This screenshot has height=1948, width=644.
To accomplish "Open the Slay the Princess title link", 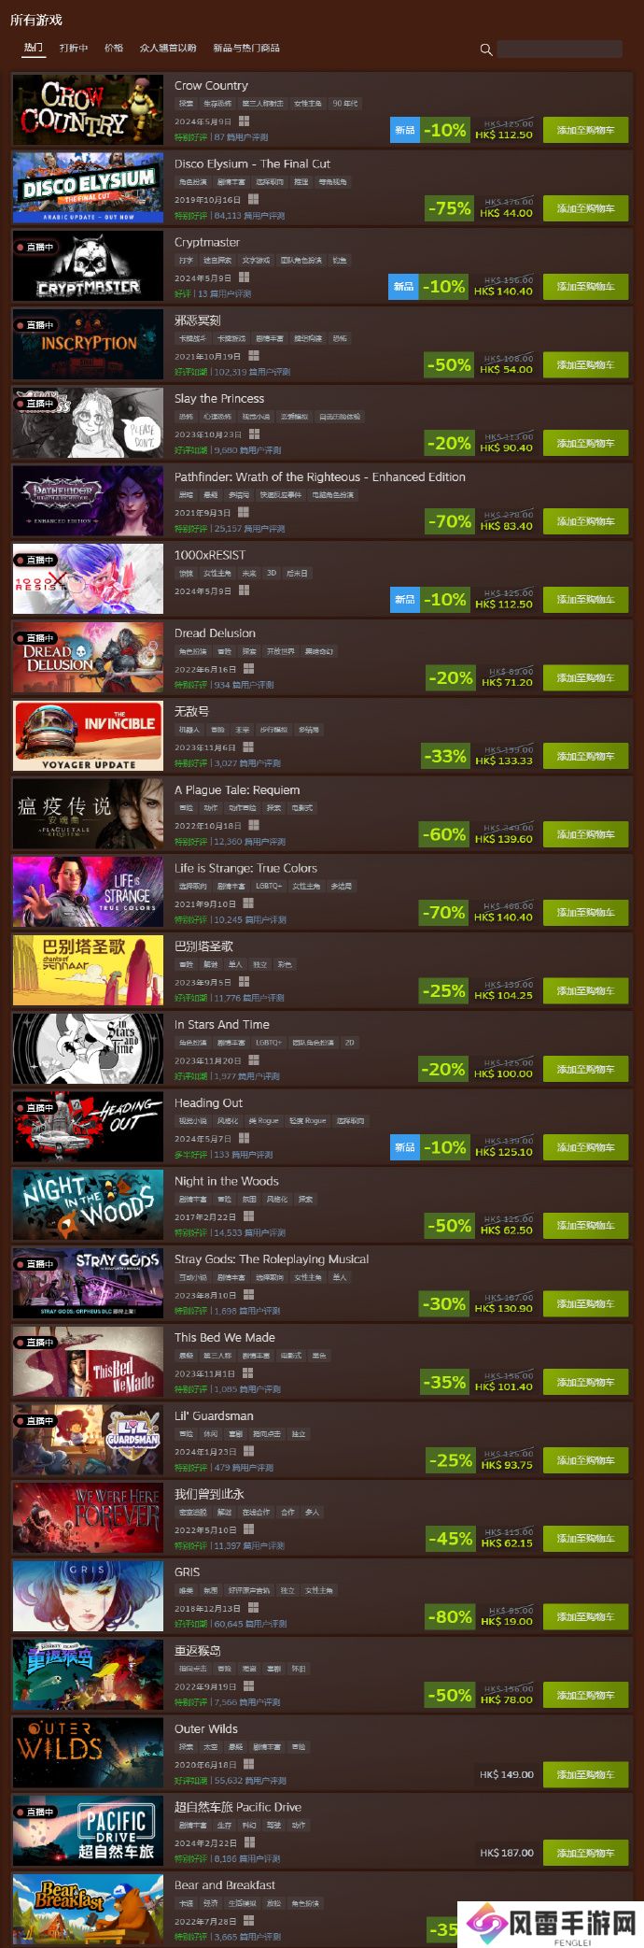I will tap(219, 399).
